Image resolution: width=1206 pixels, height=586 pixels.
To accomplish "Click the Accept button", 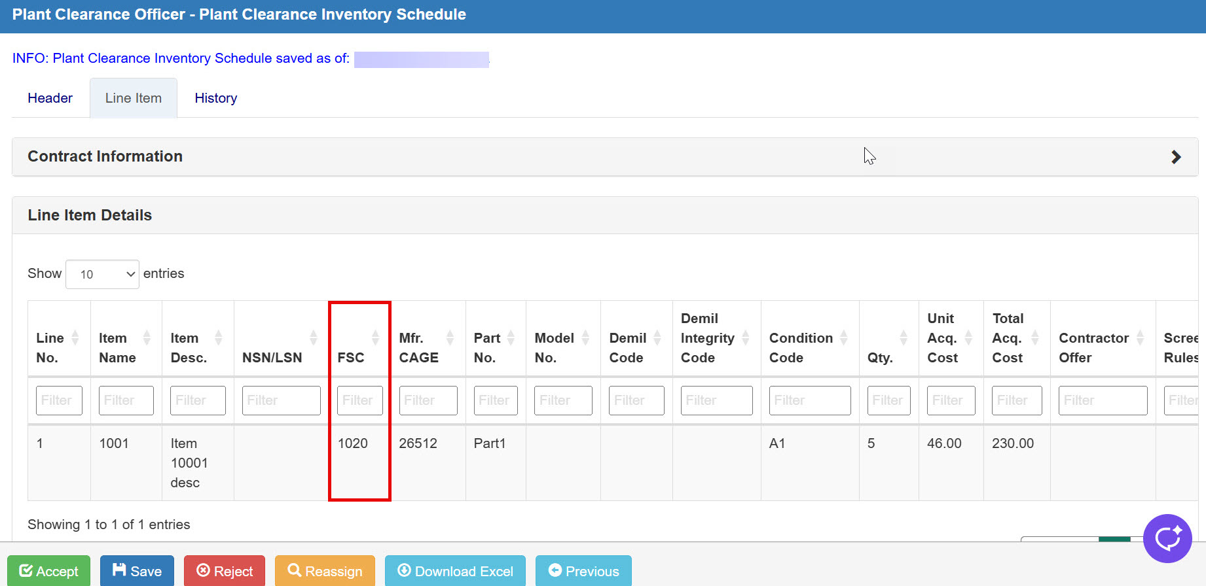I will point(49,571).
